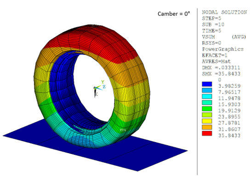The width and height of the screenshot is (251, 176).
Task: Click the red legend swatch beside 35.8433
Action: [207, 133]
